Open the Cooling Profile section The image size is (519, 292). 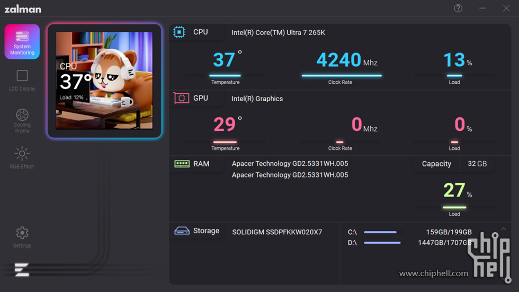22,121
